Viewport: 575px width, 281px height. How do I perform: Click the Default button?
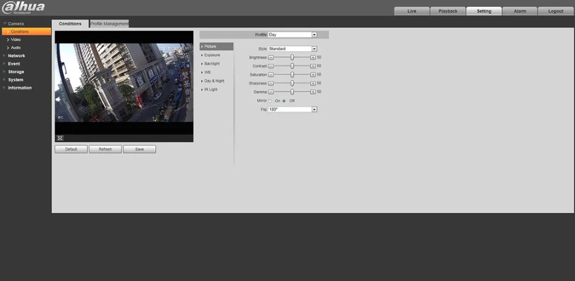[x=71, y=149]
